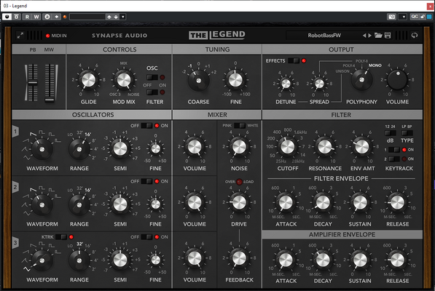This screenshot has width=435, height=291.
Task: Click oscillator 3 SEMI knob
Action: pos(120,260)
